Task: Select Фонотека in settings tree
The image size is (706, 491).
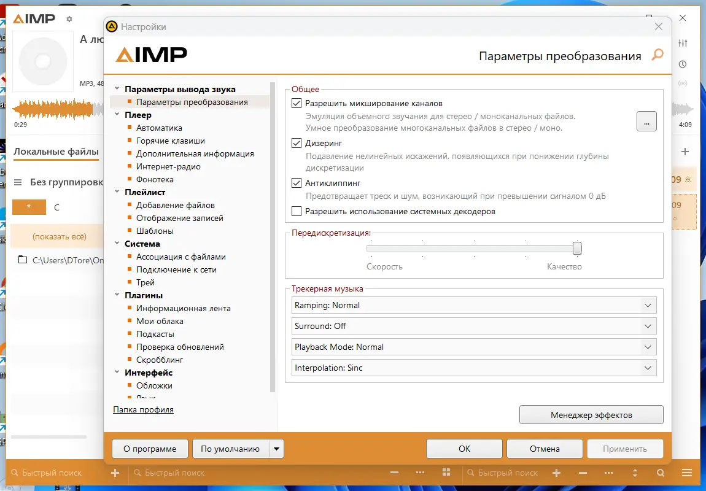Action: click(x=155, y=179)
